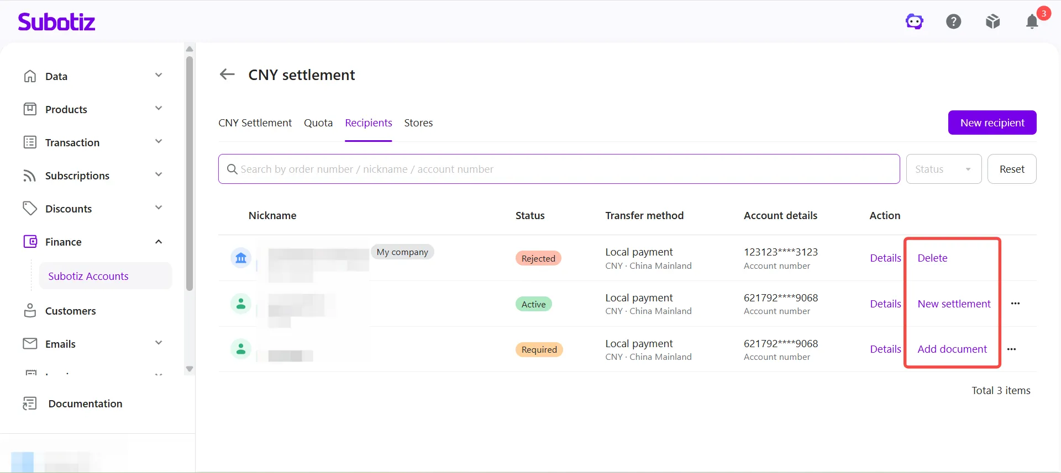Image resolution: width=1061 pixels, height=473 pixels.
Task: Click account number 123123****3123
Action: pyautogui.click(x=780, y=252)
